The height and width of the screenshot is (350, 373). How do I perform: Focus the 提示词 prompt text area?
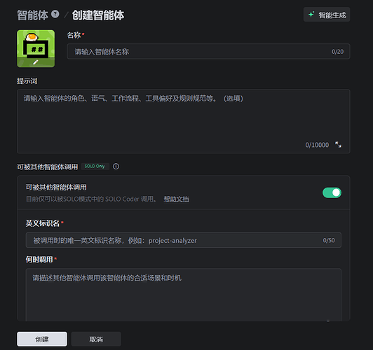coord(184,121)
